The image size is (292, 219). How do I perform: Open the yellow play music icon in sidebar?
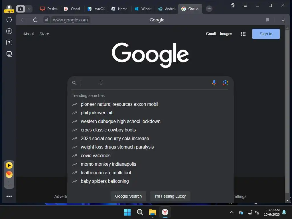[9, 165]
